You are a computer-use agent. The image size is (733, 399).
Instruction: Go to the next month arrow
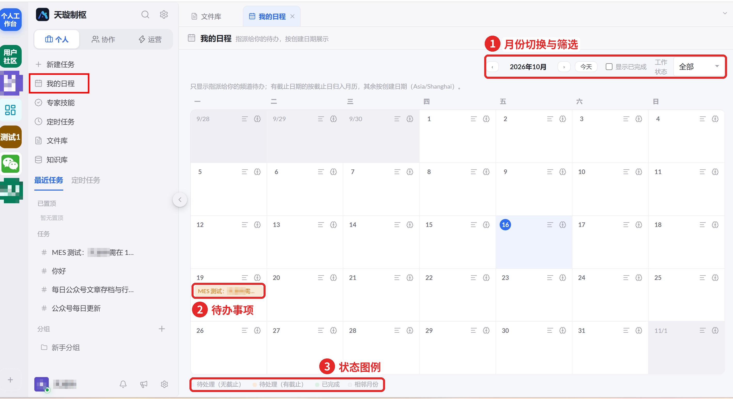tap(564, 67)
